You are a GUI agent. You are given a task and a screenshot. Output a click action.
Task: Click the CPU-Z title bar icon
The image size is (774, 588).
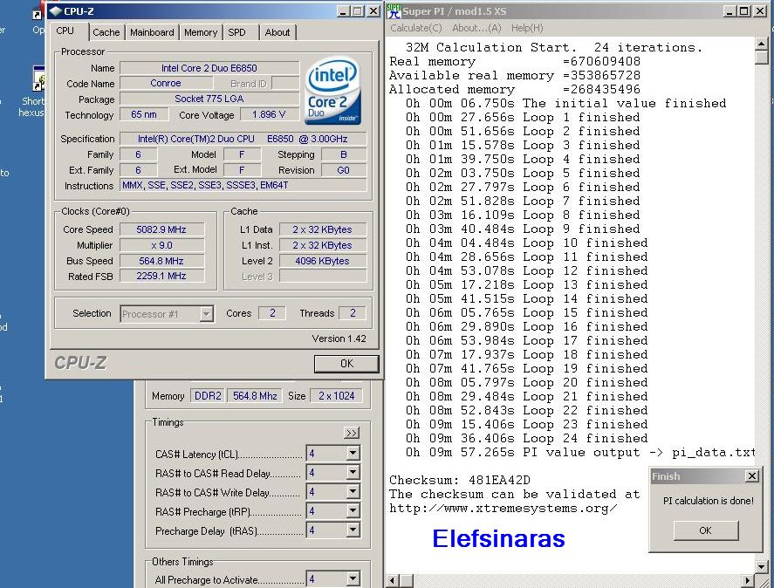click(x=55, y=10)
